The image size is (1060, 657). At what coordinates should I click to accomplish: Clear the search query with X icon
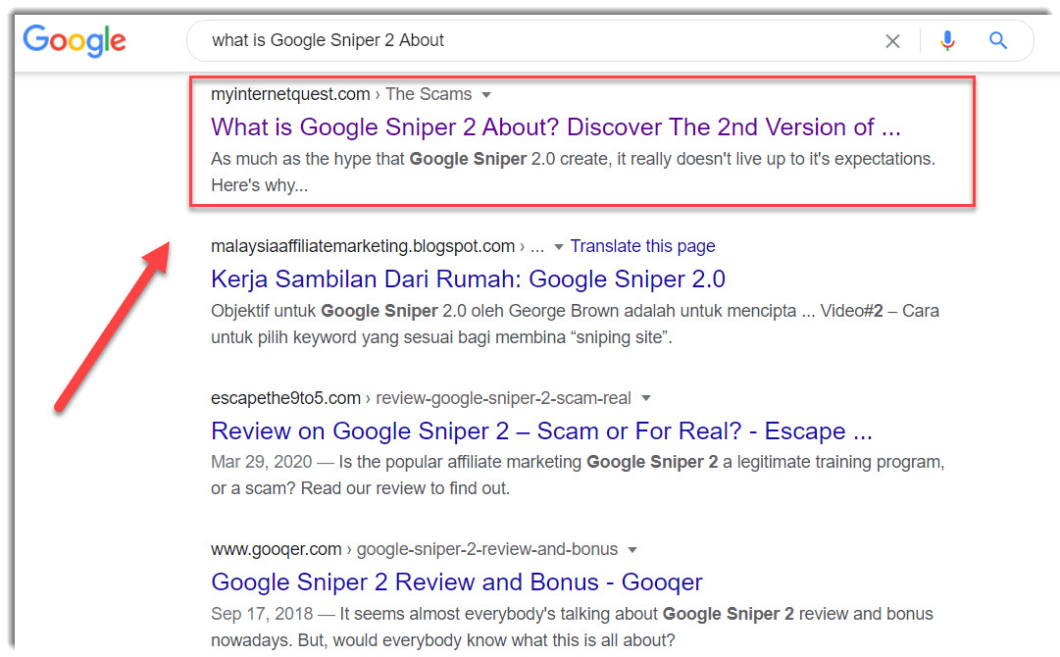click(892, 41)
